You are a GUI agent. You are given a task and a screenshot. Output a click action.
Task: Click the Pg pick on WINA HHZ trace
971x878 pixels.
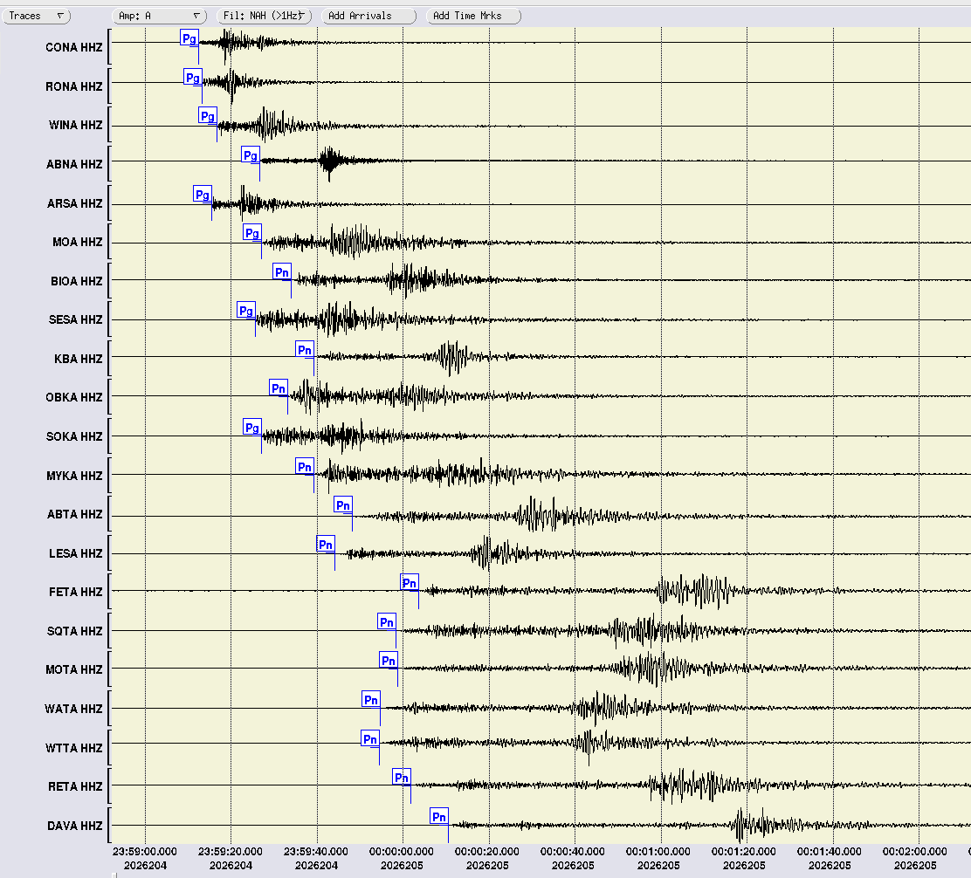coord(208,116)
